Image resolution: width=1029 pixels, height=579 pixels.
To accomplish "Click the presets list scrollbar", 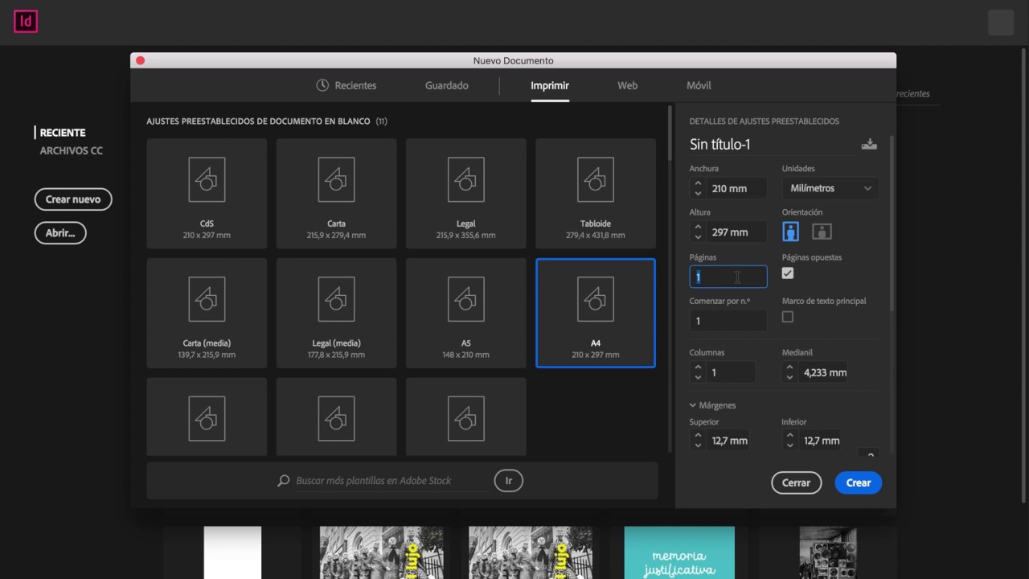I will [670, 133].
